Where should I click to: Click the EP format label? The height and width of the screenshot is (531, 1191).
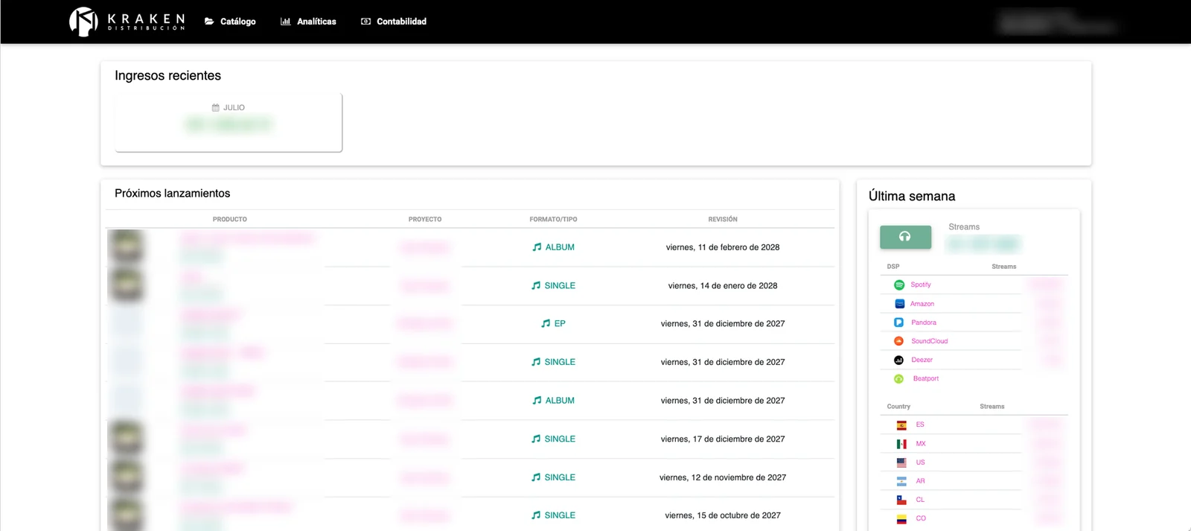[x=560, y=324]
